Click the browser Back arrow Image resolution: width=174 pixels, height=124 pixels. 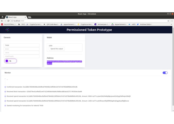click(2, 21)
